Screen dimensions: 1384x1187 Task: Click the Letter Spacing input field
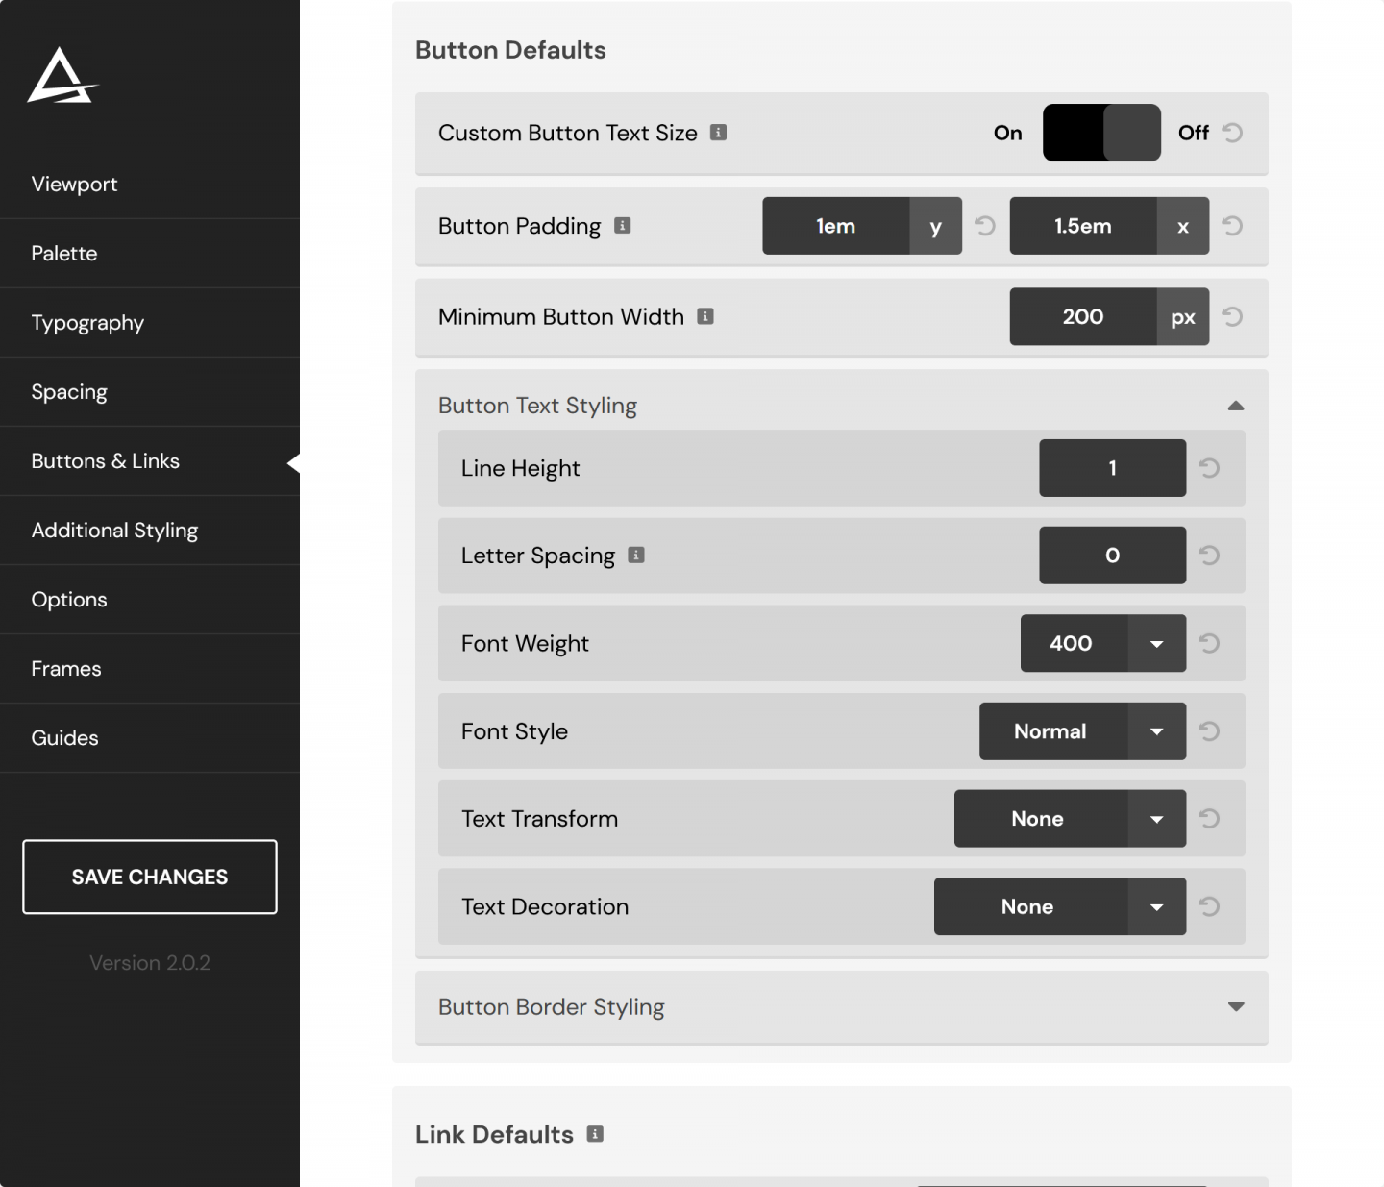1113,555
